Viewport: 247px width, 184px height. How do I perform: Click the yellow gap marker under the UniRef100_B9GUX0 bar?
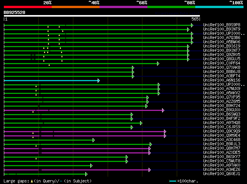click(x=33, y=112)
